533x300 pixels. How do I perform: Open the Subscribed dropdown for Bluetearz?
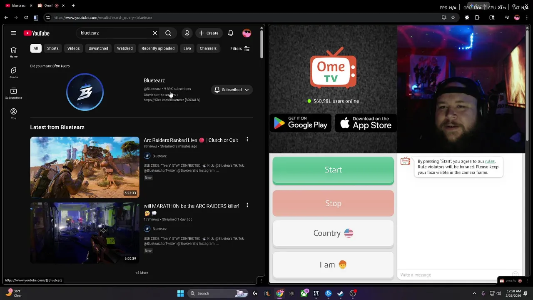point(232,90)
